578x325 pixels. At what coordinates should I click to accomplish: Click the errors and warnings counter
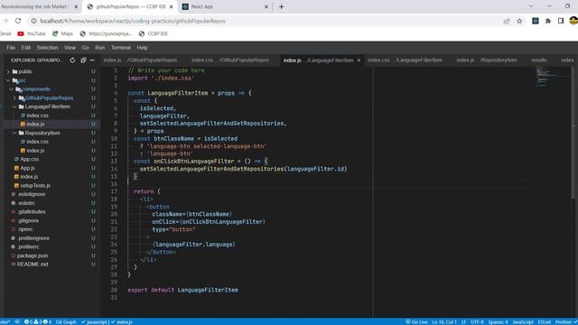38,321
